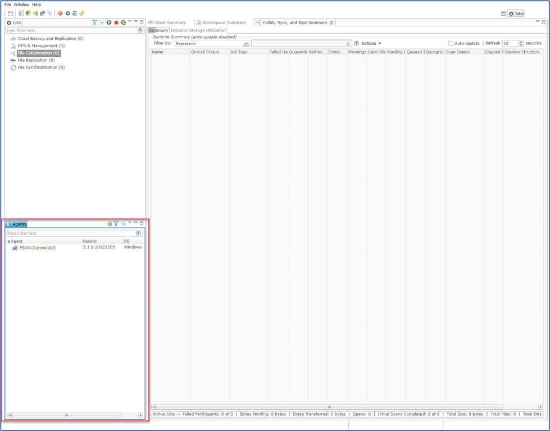Click the new job icon in main toolbar
Screen dimensions: 550x431
point(11,13)
